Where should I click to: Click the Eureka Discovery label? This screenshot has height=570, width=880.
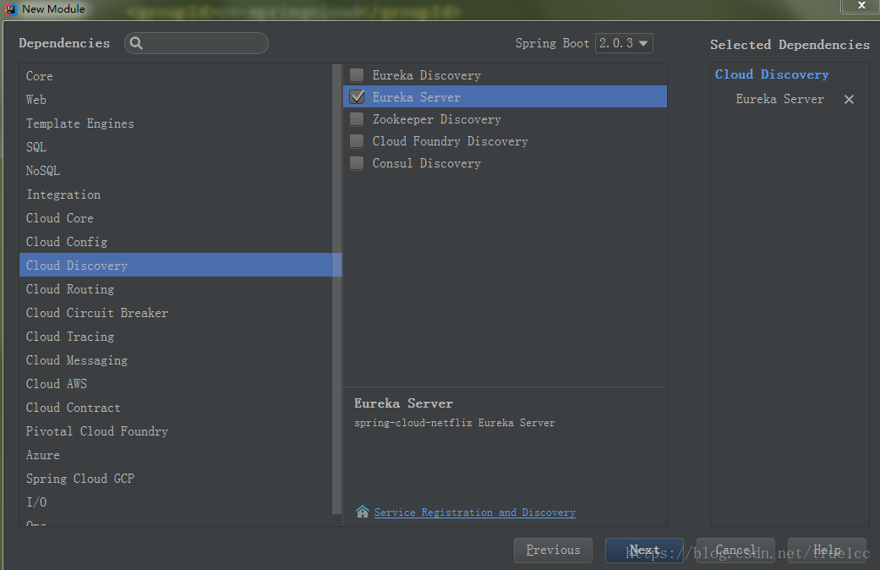427,75
